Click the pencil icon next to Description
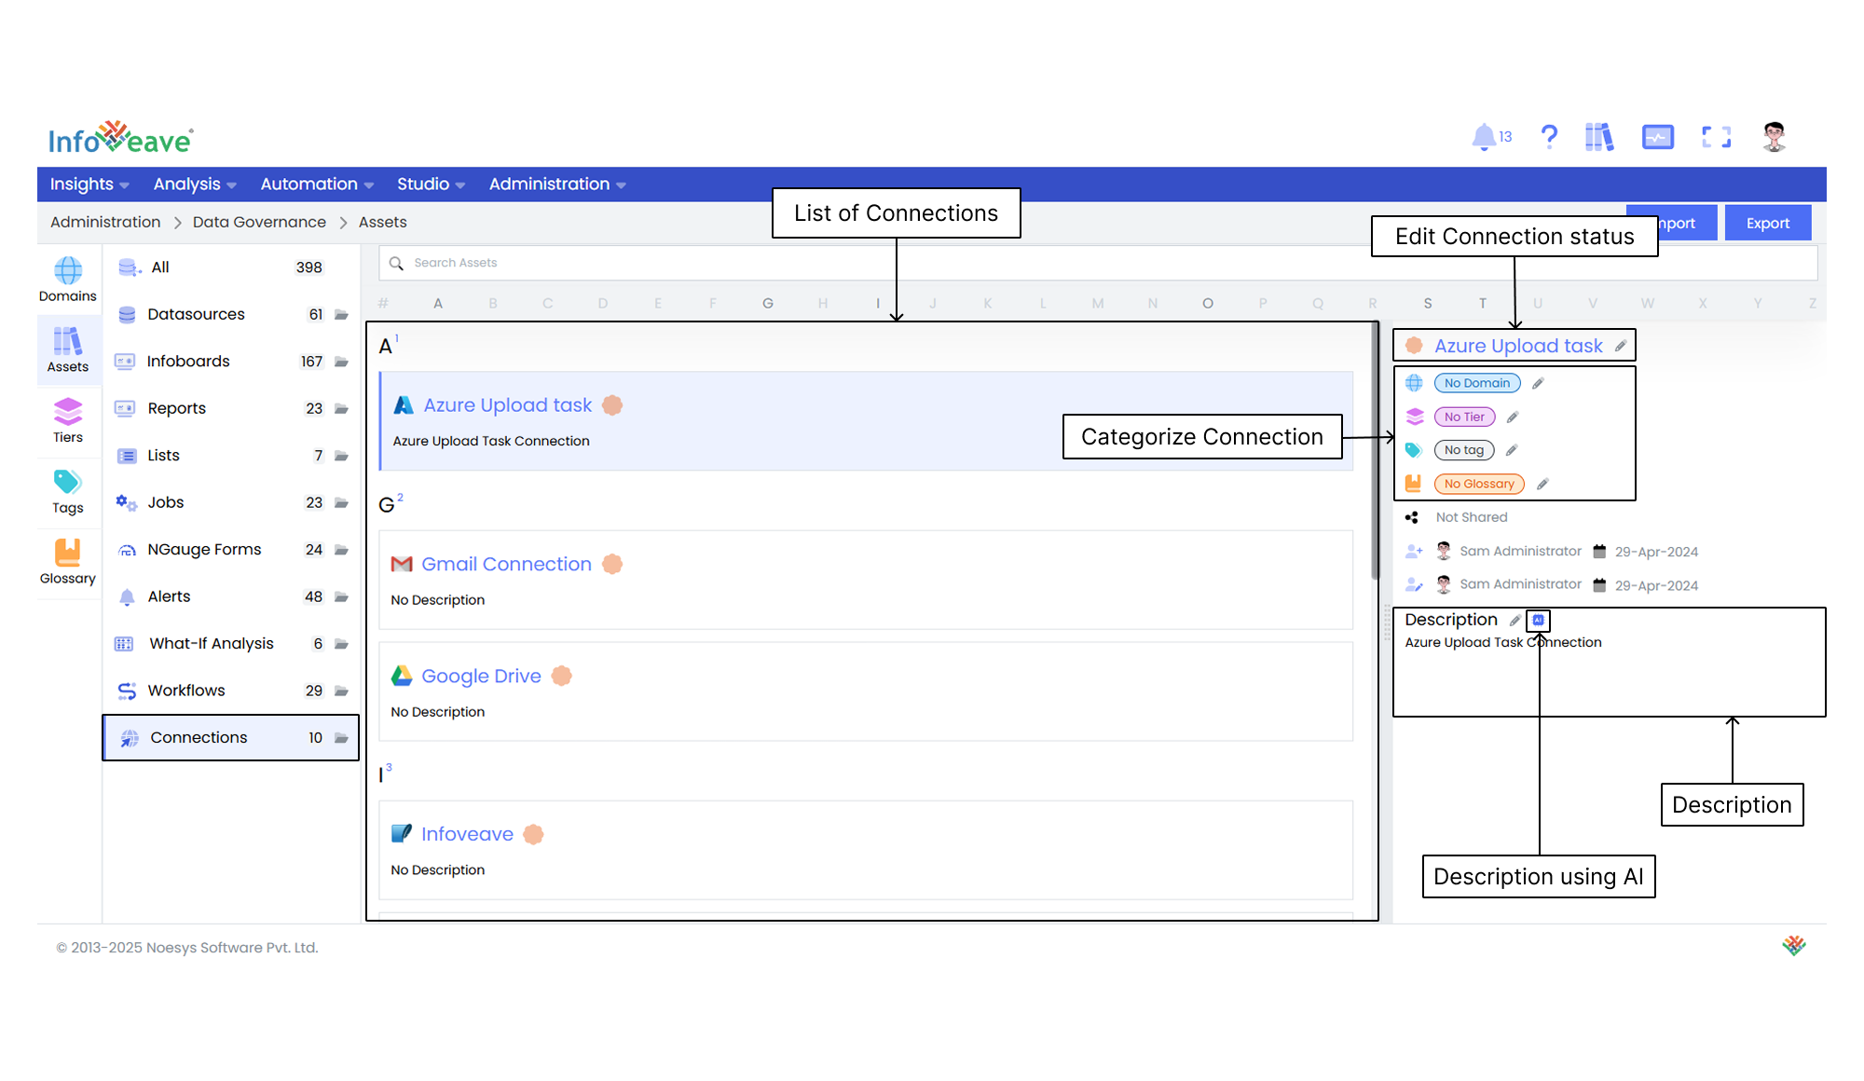This screenshot has width=1864, height=1081. coord(1515,620)
